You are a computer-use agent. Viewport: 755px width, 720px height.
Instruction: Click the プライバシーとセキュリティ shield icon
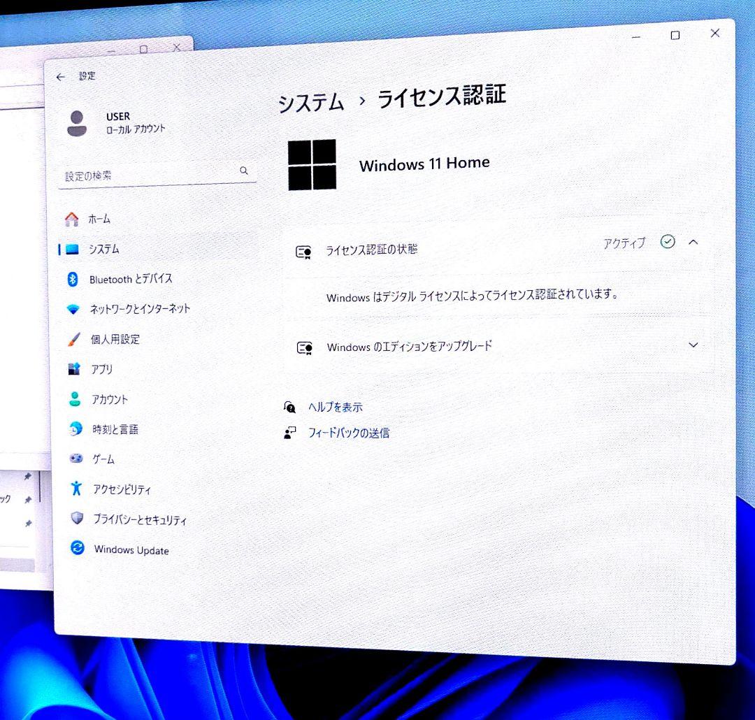pos(76,519)
